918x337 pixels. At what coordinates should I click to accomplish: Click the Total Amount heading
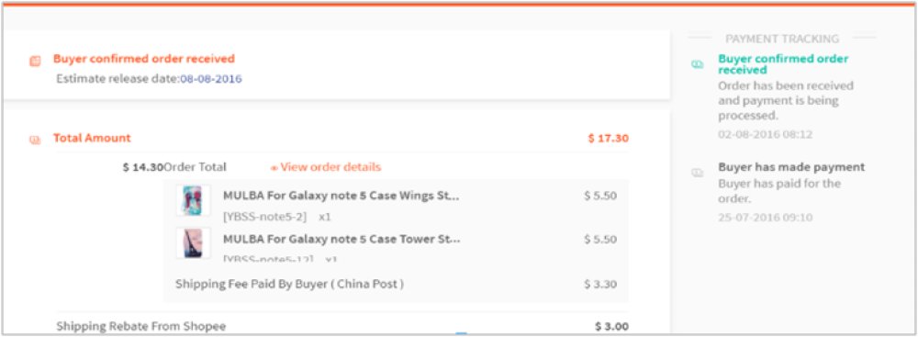(x=92, y=139)
